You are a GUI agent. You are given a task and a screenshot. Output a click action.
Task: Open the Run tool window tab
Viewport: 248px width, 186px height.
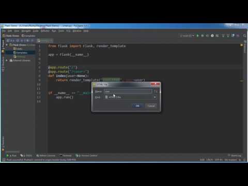11,156
